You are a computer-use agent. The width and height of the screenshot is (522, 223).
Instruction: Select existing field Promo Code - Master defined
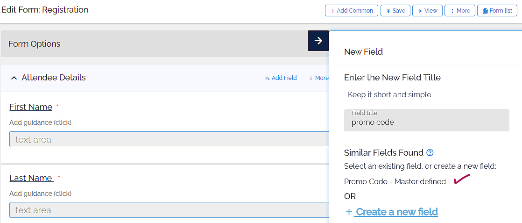click(395, 181)
